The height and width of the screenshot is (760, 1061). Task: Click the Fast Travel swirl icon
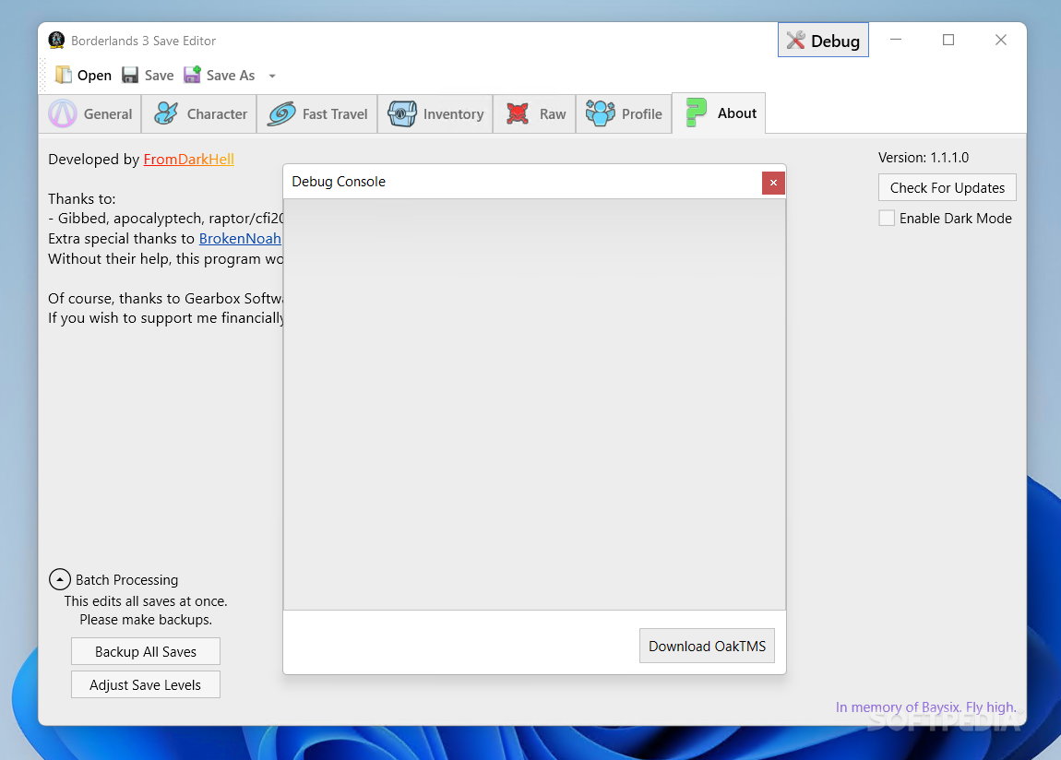point(281,113)
